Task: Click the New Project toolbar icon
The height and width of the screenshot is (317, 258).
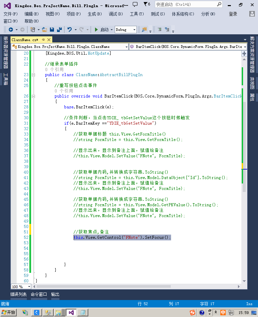Action: tap(33, 30)
